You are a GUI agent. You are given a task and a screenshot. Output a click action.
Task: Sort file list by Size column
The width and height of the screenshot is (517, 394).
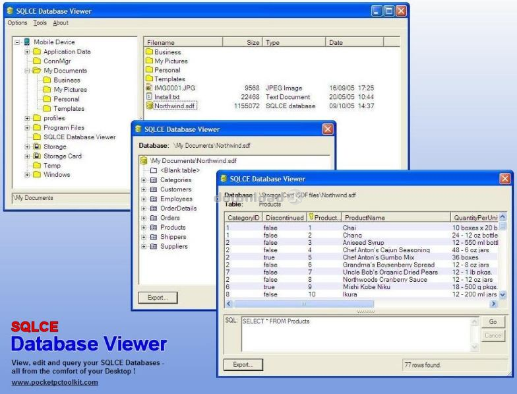(243, 42)
